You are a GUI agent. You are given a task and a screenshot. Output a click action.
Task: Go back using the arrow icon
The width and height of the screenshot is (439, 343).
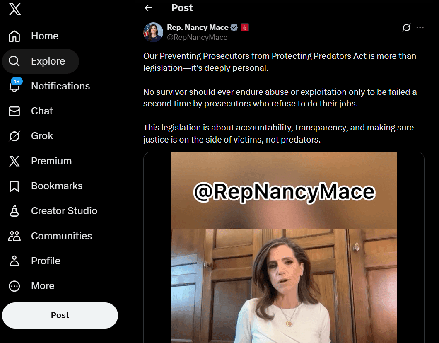click(x=148, y=8)
